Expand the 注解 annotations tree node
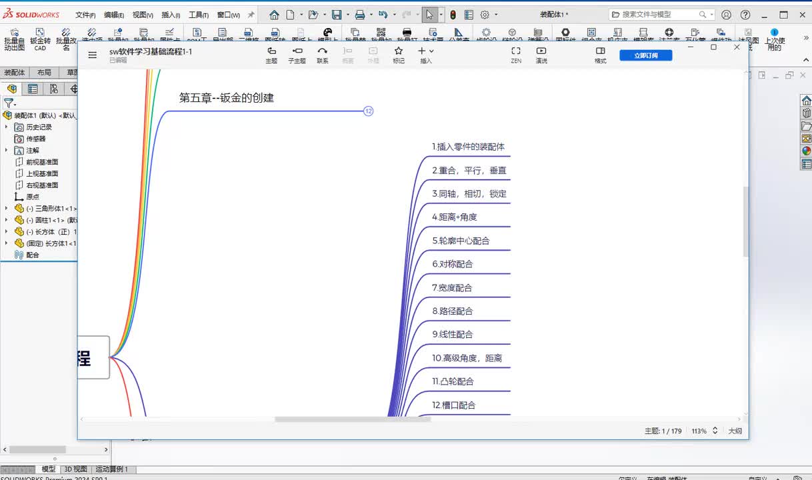This screenshot has height=480, width=812. 7,151
